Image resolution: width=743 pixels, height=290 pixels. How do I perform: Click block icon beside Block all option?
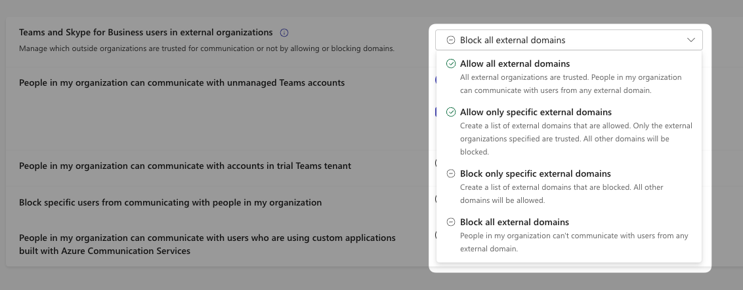(451, 222)
